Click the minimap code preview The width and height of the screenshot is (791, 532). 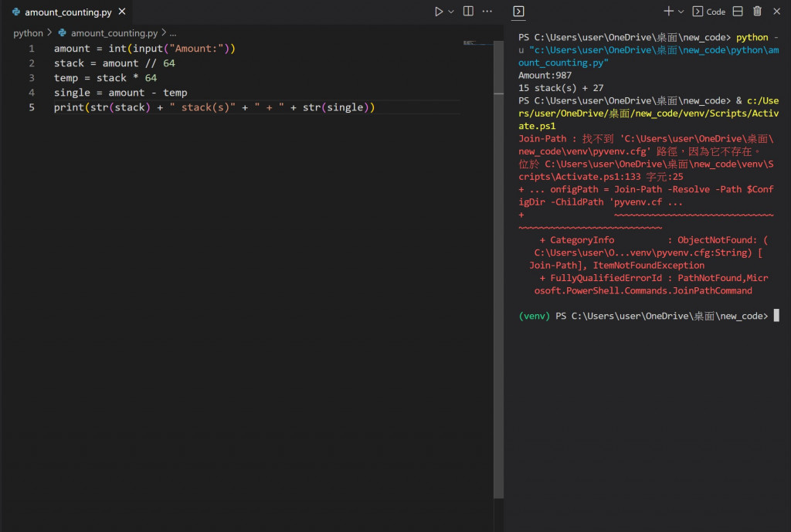point(476,44)
